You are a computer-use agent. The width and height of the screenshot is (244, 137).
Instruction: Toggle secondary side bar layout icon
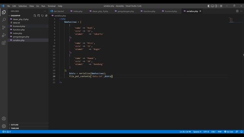point(216,6)
